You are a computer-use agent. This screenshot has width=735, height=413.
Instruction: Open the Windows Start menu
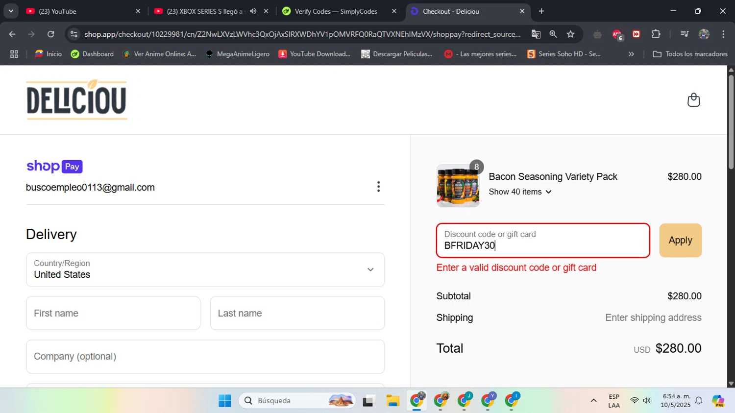click(x=225, y=401)
